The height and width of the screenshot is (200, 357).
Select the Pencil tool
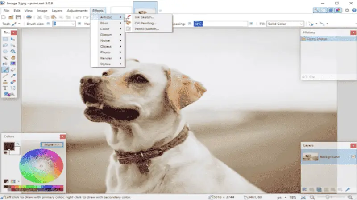[5, 76]
